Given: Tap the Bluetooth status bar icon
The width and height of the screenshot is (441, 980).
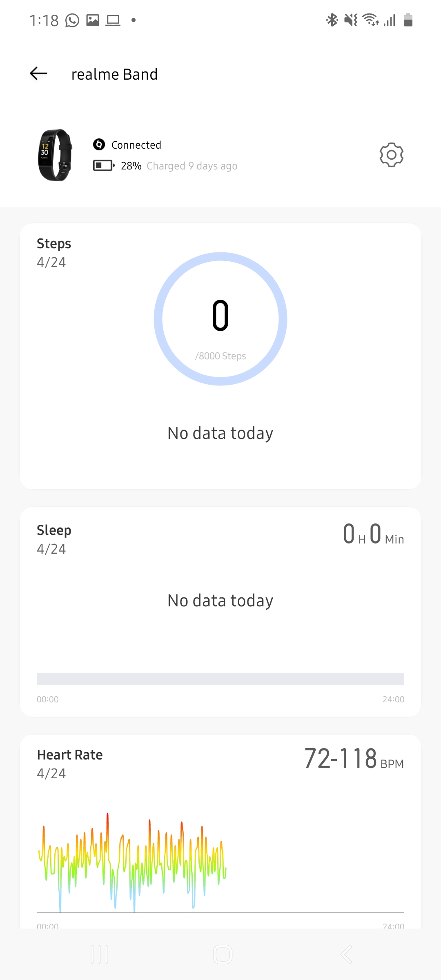Looking at the screenshot, I should click(x=332, y=20).
